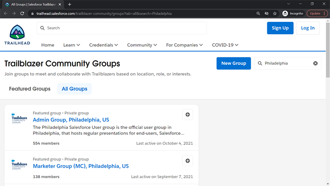Open Chrome menu three dots
Image resolution: width=330 pixels, height=186 pixels.
[324, 14]
